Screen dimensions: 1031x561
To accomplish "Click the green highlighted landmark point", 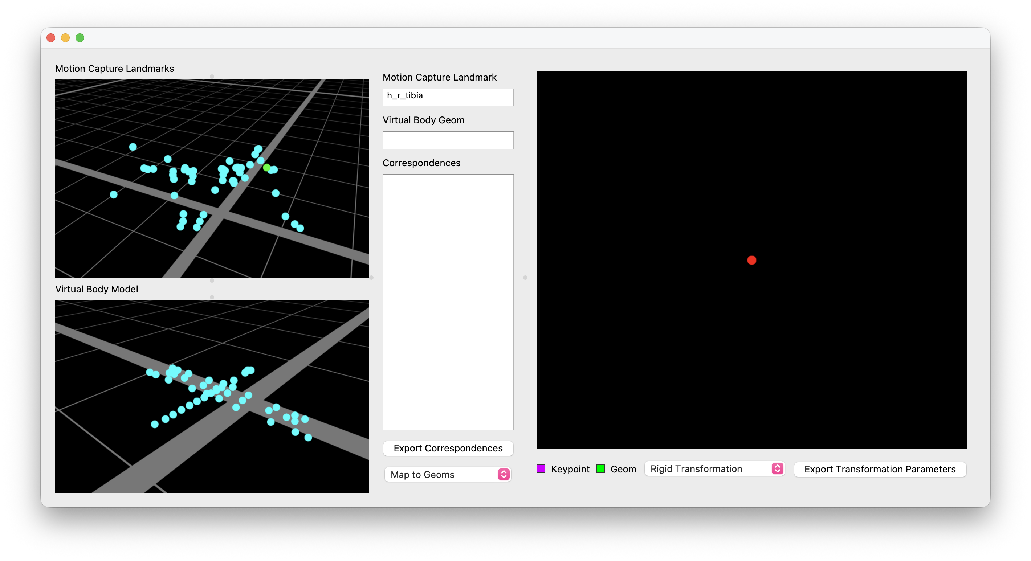I will (266, 167).
